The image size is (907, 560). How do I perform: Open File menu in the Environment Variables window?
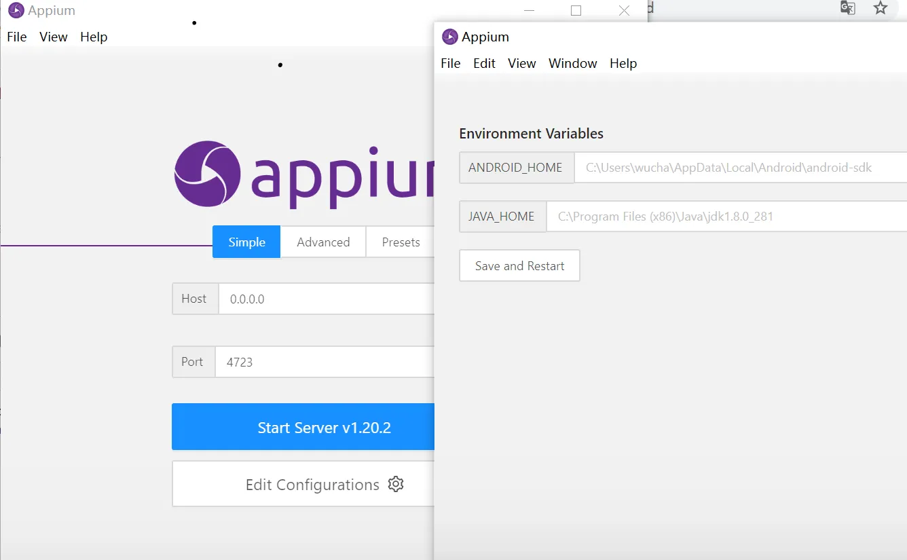(451, 63)
